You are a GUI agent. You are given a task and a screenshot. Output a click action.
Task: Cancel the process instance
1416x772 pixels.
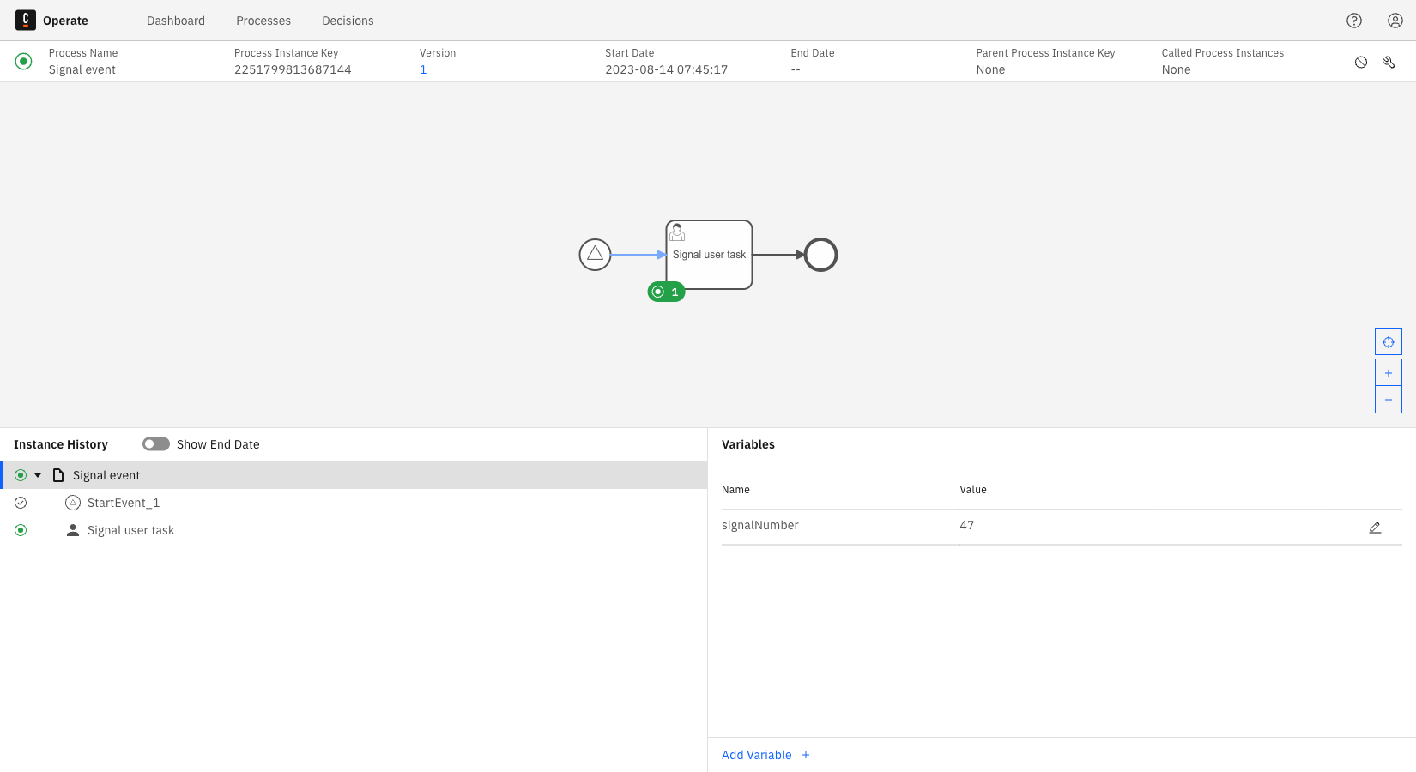click(1361, 62)
